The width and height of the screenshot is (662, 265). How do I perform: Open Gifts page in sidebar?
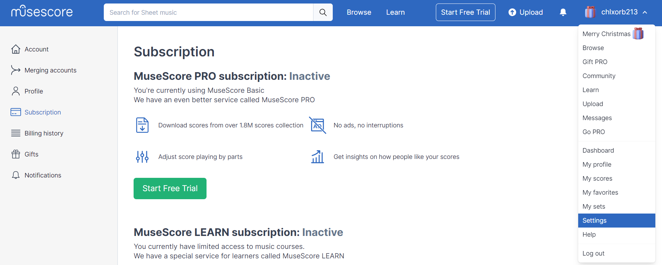[x=32, y=154]
